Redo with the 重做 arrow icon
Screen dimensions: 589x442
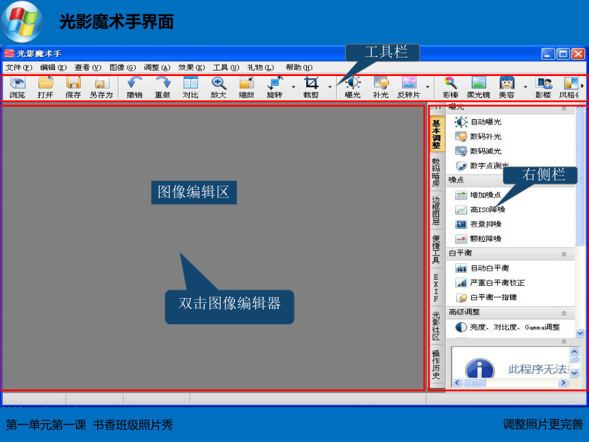pos(162,87)
